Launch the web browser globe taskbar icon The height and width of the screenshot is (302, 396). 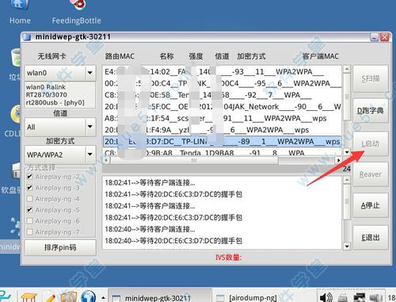tap(89, 296)
